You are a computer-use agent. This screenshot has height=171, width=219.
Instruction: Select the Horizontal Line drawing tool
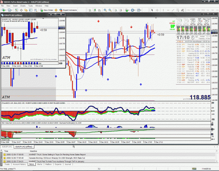coord(168,10)
